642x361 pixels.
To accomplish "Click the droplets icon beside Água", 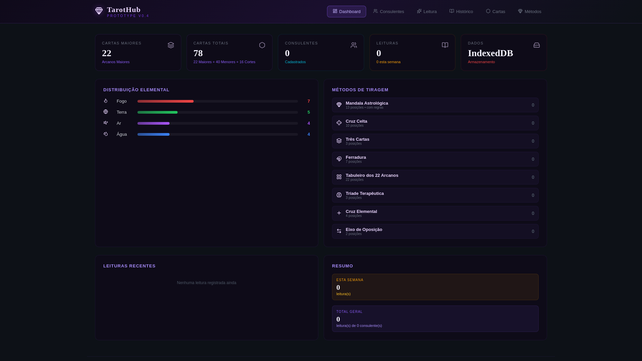I will (106, 134).
